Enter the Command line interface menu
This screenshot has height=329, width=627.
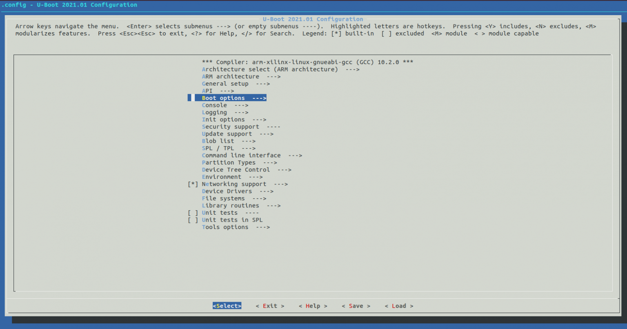(241, 155)
